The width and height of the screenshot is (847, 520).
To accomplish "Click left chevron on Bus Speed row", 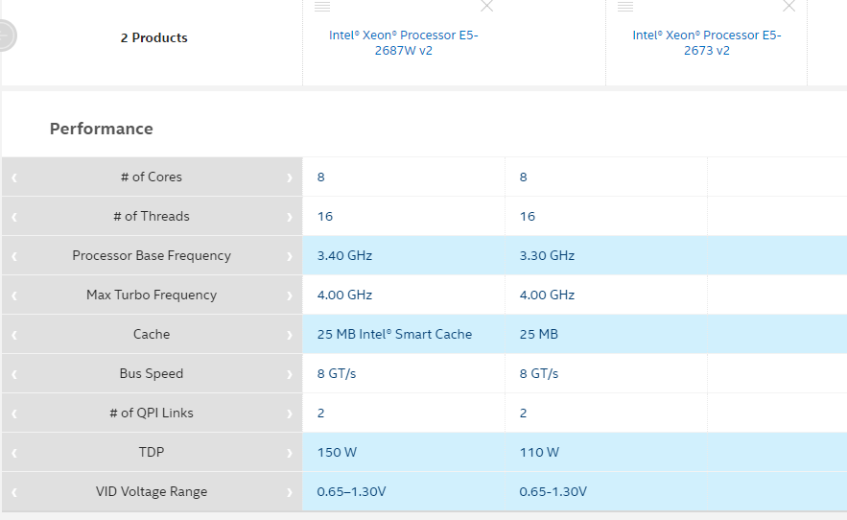I will pyautogui.click(x=14, y=374).
